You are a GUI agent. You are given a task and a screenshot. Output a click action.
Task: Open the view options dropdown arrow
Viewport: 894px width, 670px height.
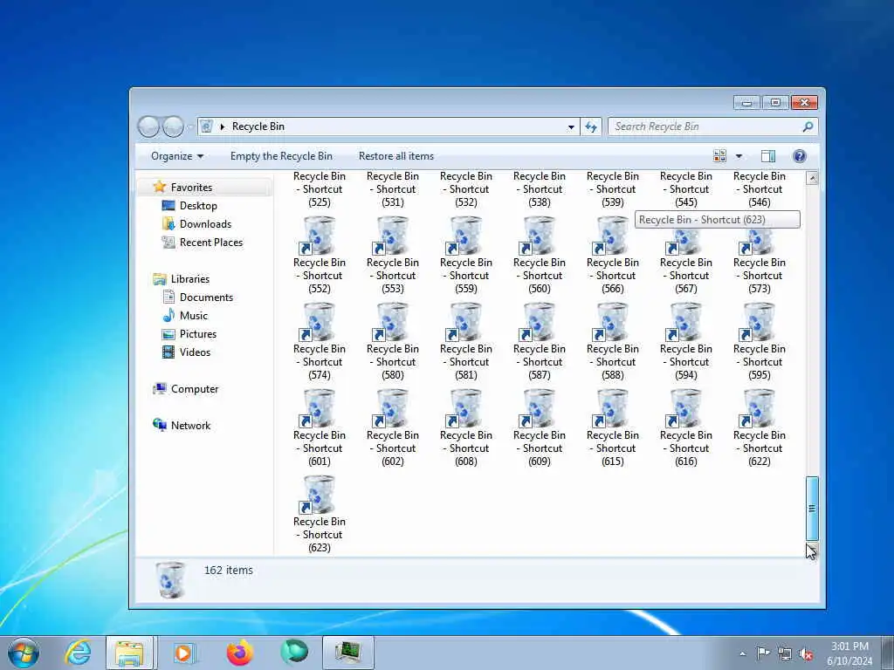[739, 156]
